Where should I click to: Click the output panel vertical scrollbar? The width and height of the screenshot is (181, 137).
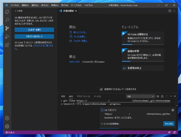coord(177,102)
